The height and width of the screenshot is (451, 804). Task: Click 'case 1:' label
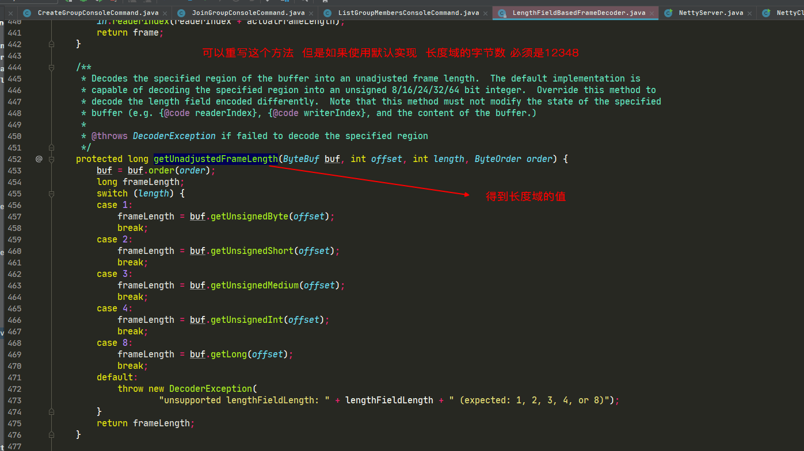click(x=115, y=205)
